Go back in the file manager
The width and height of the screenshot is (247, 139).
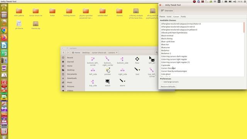pyautogui.click(x=64, y=53)
